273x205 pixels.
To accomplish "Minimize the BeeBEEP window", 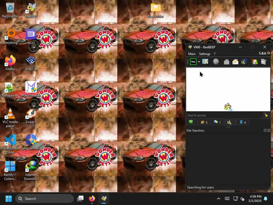I will [240, 47].
